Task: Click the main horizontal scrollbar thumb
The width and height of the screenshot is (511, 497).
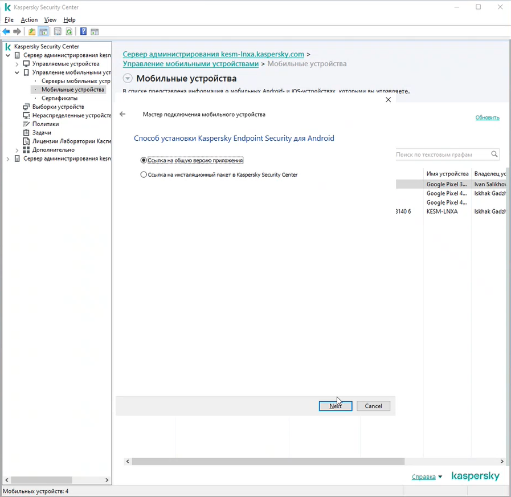Action: point(268,462)
